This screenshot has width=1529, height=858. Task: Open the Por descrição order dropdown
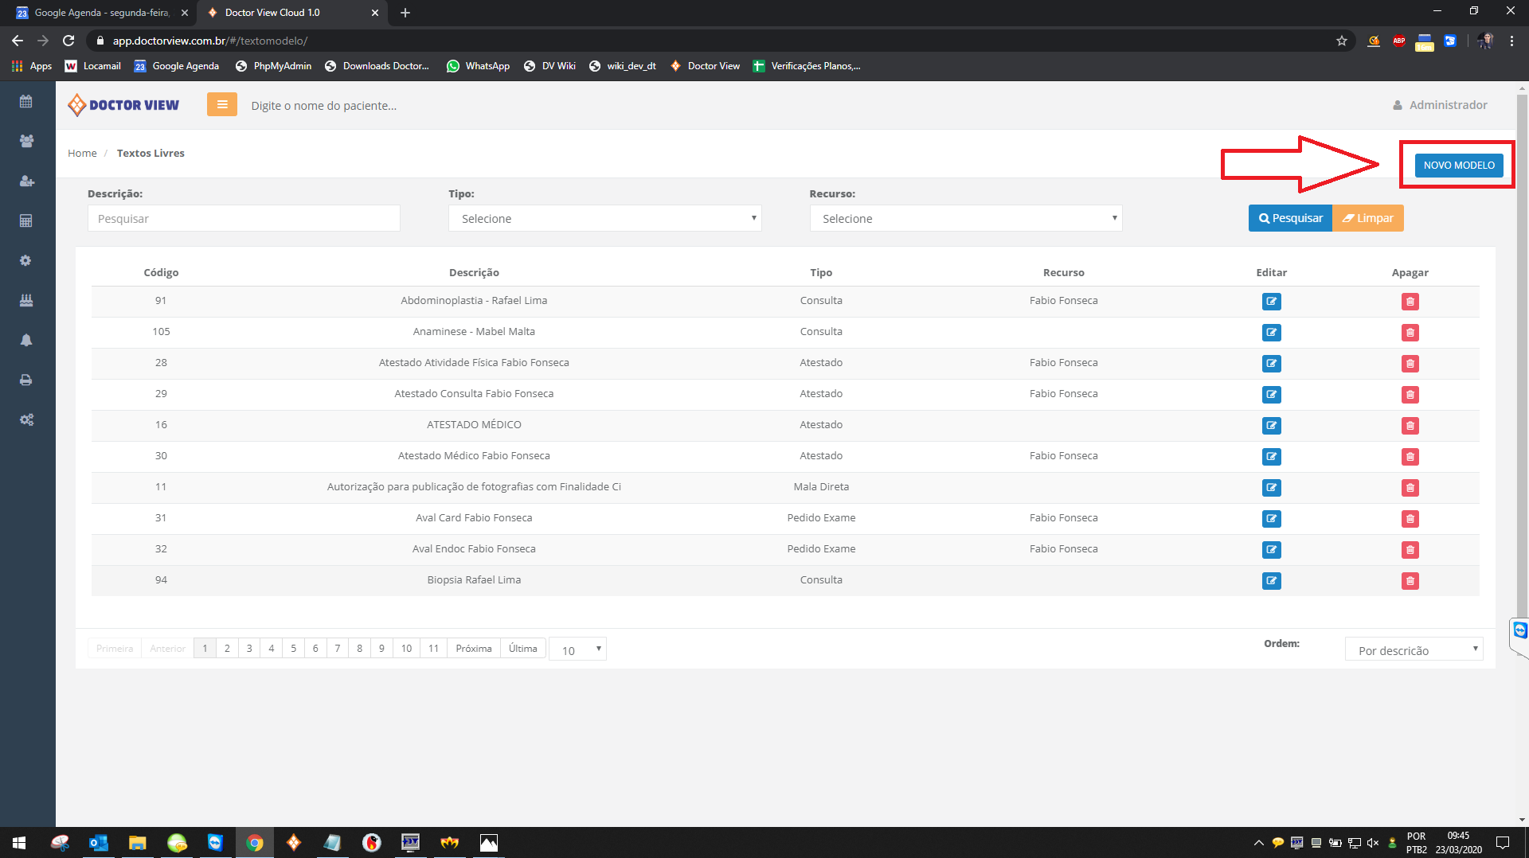point(1414,650)
